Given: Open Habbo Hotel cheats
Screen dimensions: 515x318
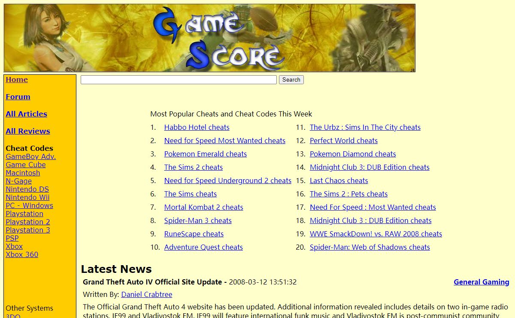Looking at the screenshot, I should point(197,127).
